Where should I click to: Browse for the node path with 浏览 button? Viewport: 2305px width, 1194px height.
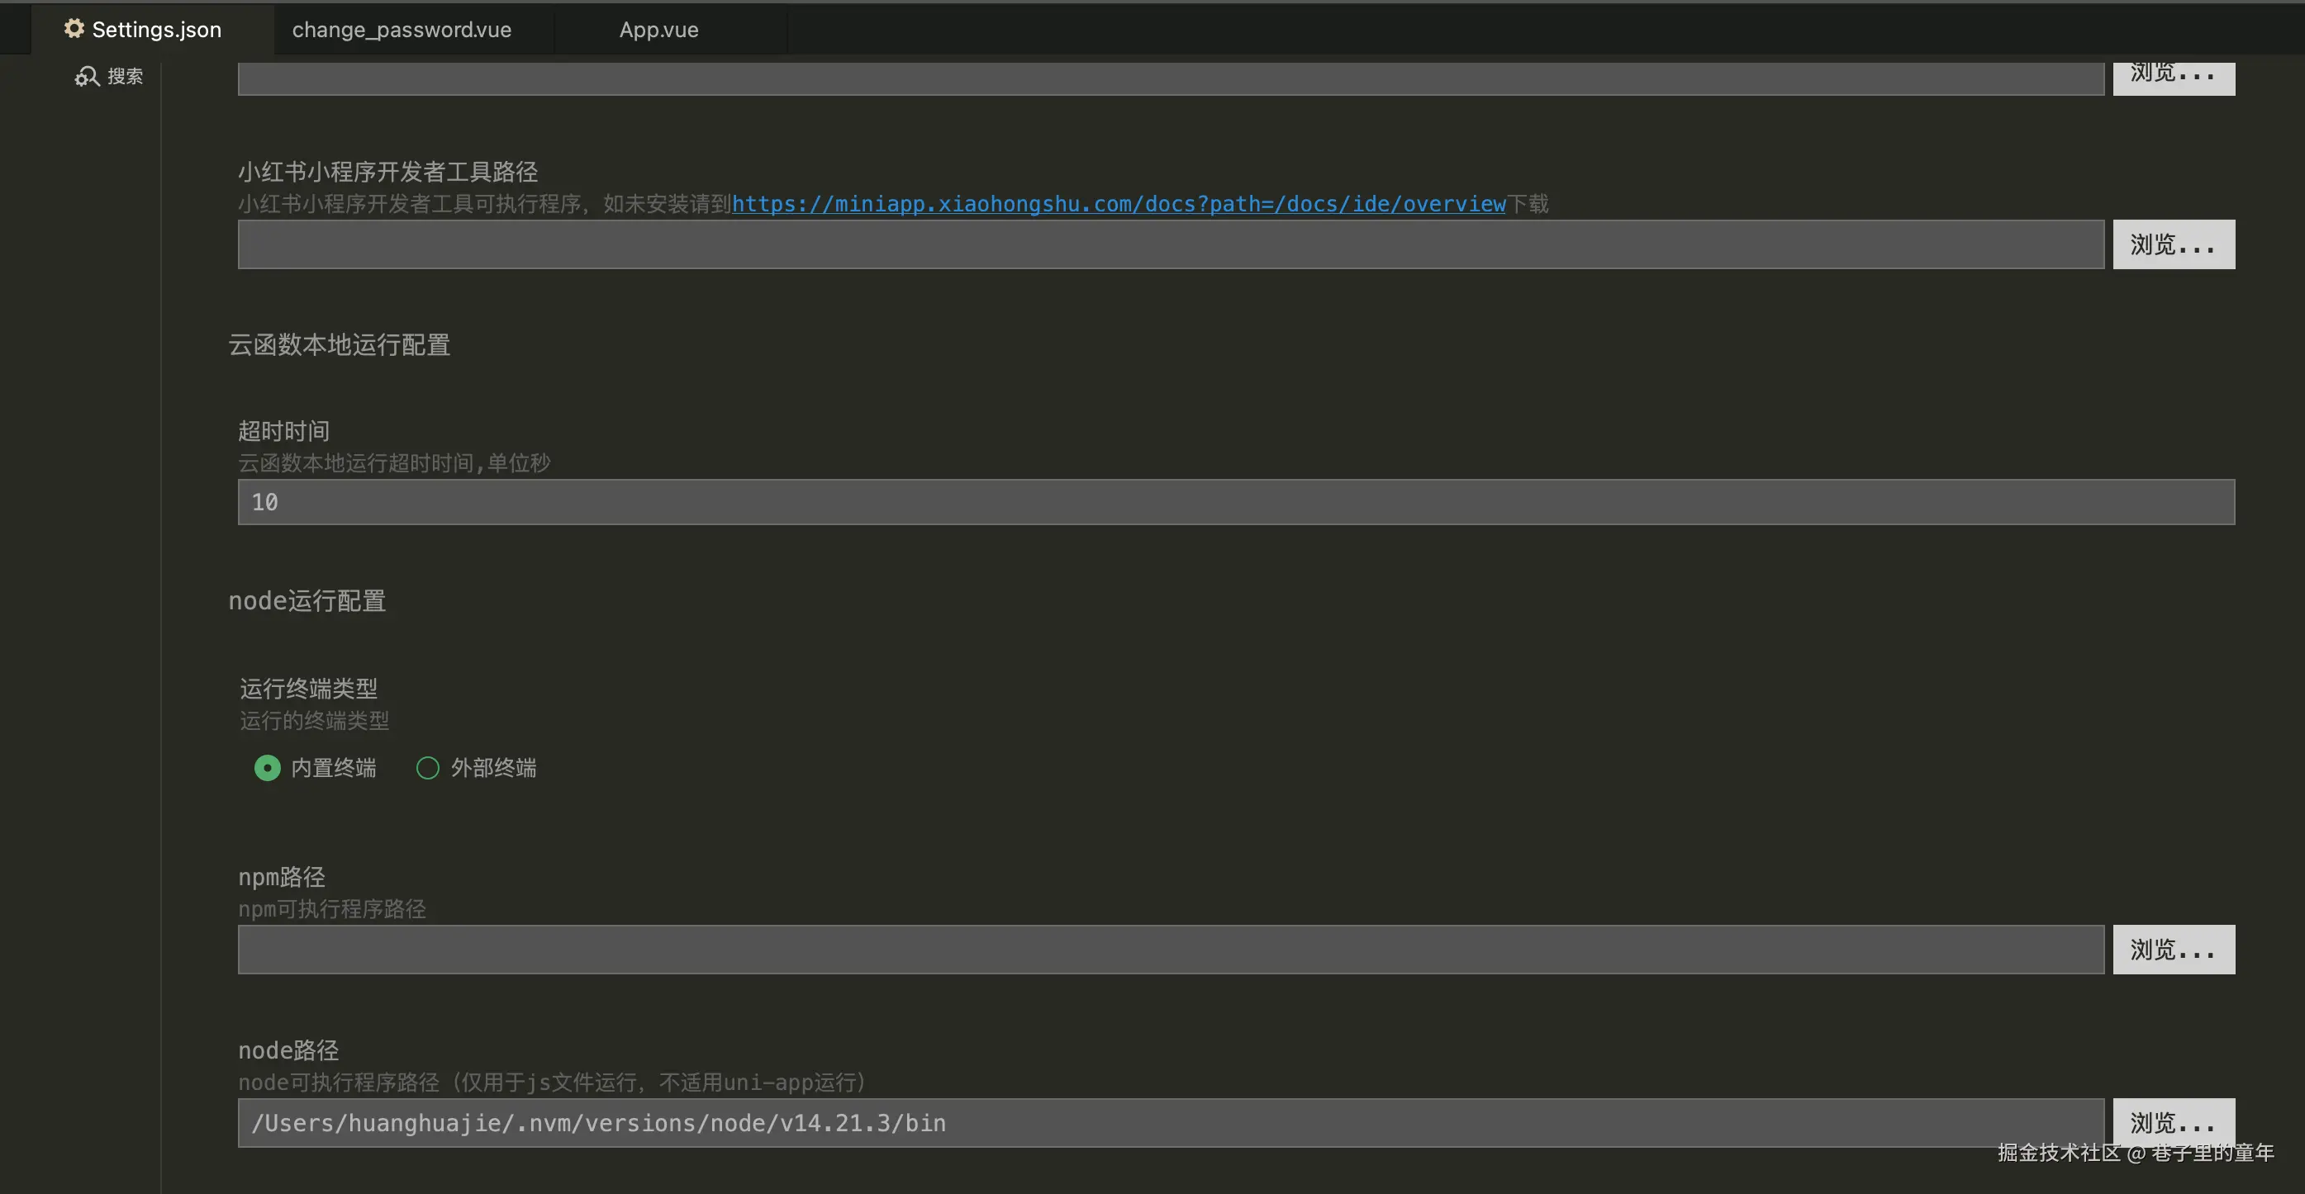(2173, 1121)
